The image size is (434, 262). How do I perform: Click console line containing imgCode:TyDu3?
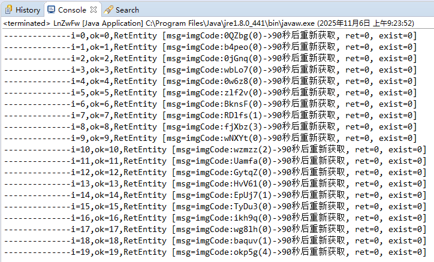[x=215, y=206]
